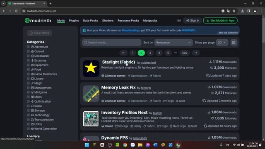
Task: Check the Equipment category
Action: coord(28,65)
